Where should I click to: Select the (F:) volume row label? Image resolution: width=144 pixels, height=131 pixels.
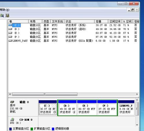(x=17, y=37)
